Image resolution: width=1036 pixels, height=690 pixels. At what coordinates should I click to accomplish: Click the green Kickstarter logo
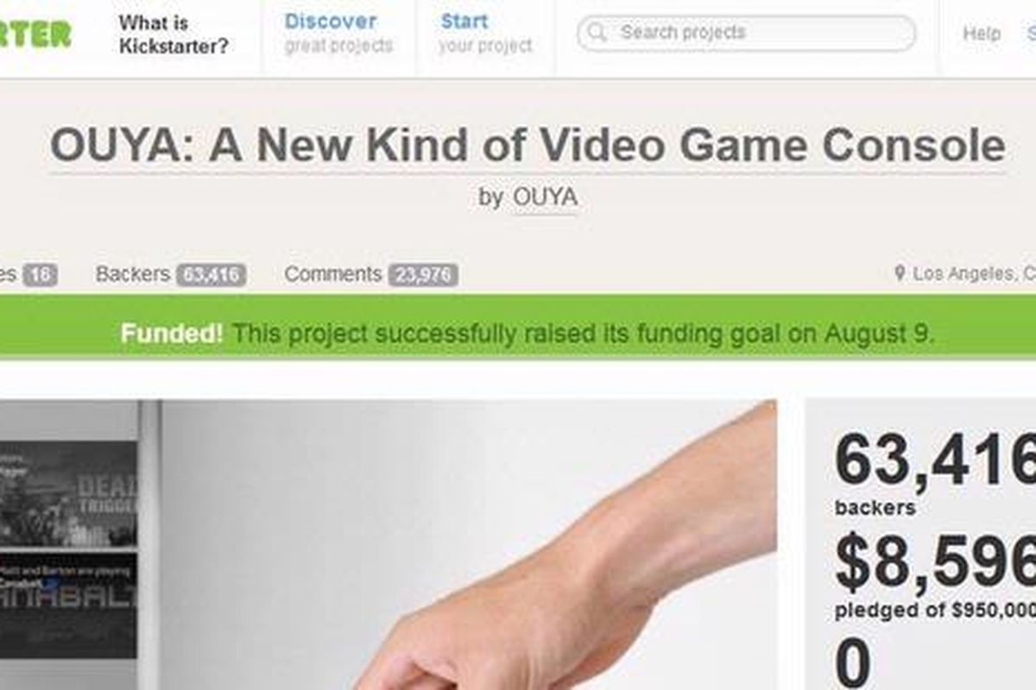point(36,34)
